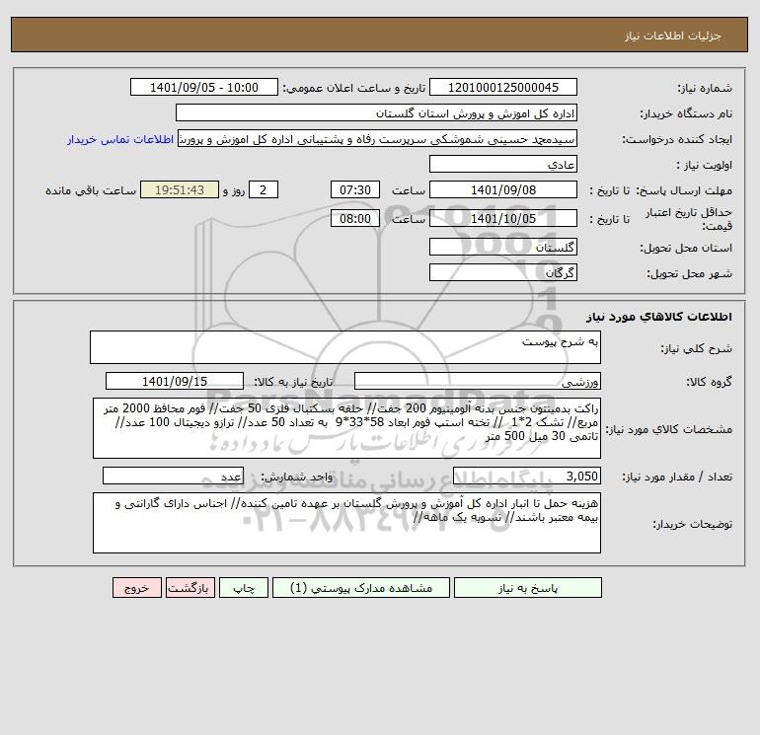Open 'اطلاعات تماس خریدار' link
The height and width of the screenshot is (735, 760).
coord(119,139)
